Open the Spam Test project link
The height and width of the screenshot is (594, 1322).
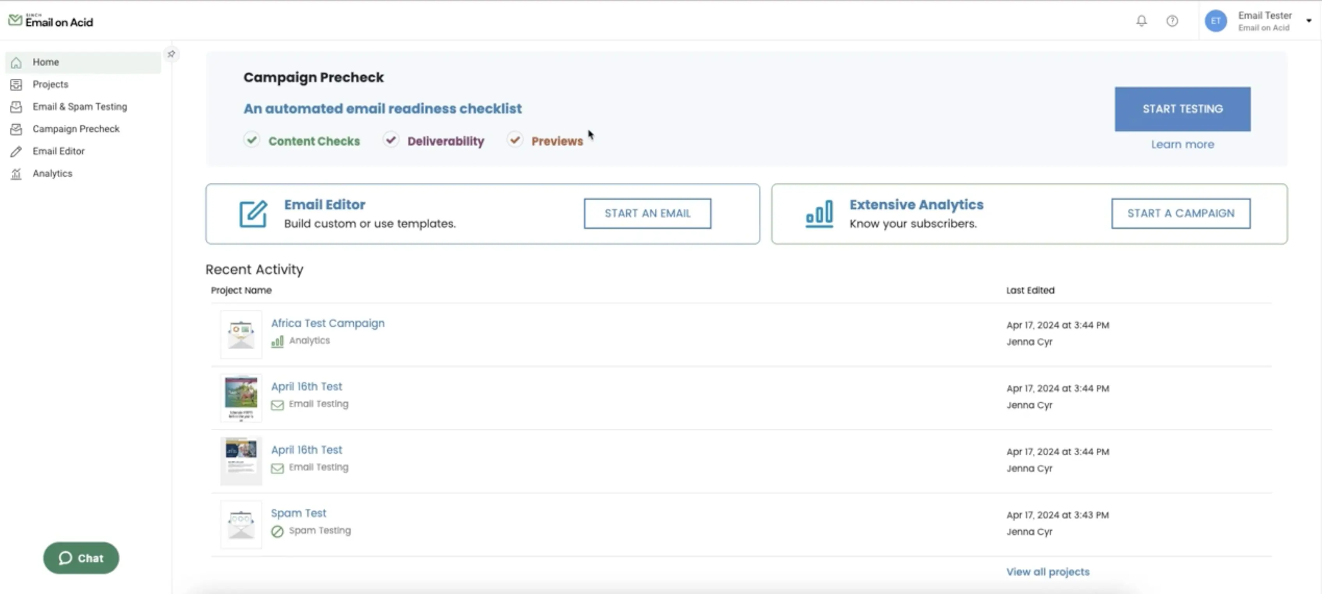tap(298, 513)
